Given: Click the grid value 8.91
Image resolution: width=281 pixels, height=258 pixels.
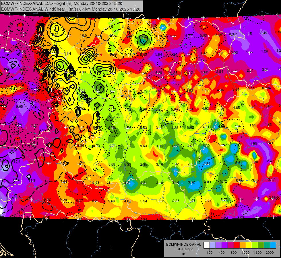Looking at the screenshot, I should point(23,33).
